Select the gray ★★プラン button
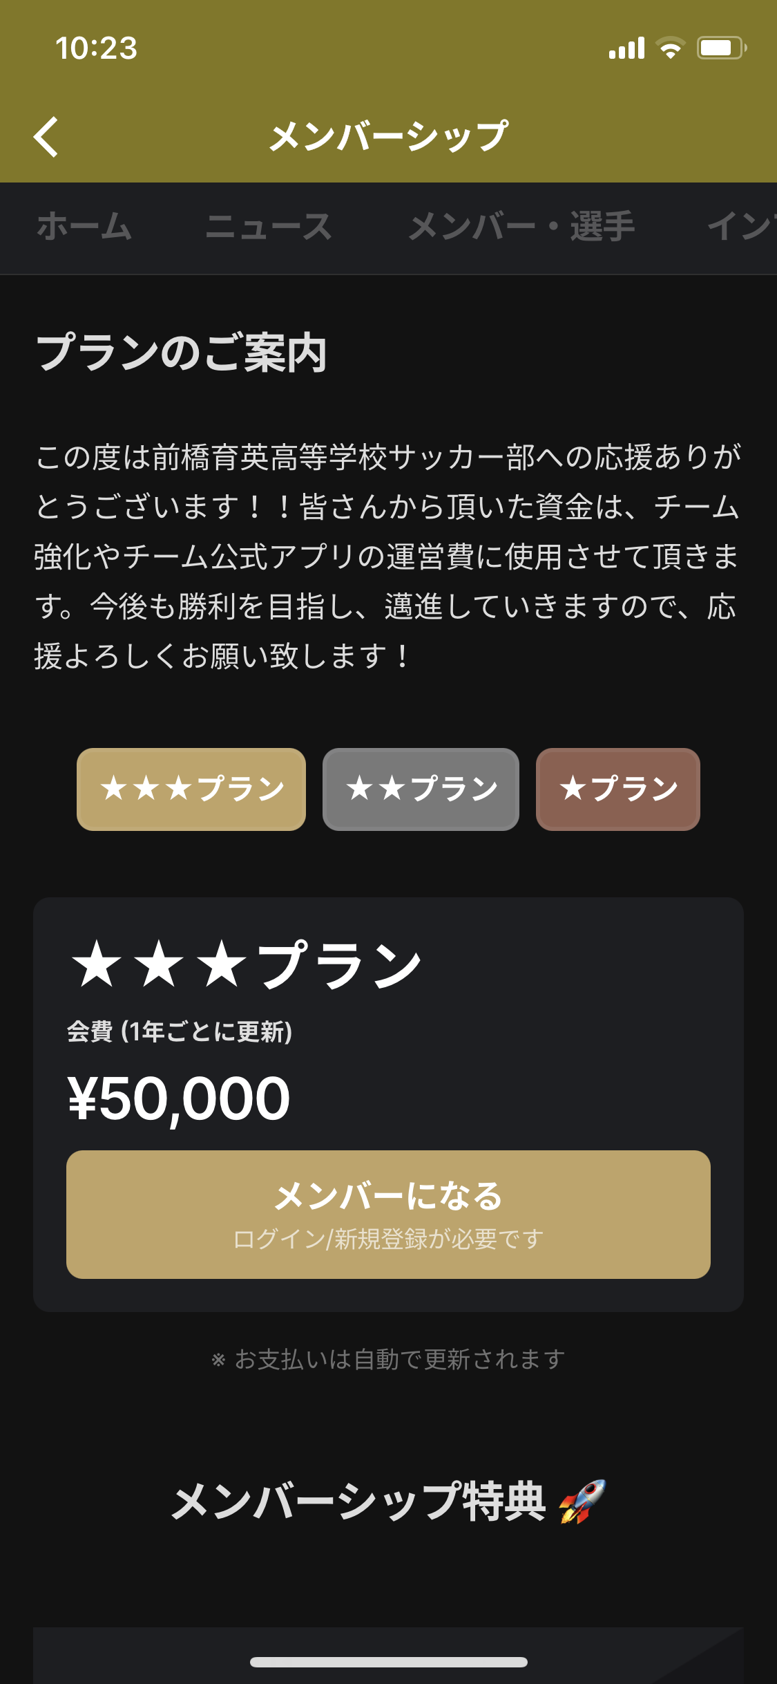 tap(421, 789)
